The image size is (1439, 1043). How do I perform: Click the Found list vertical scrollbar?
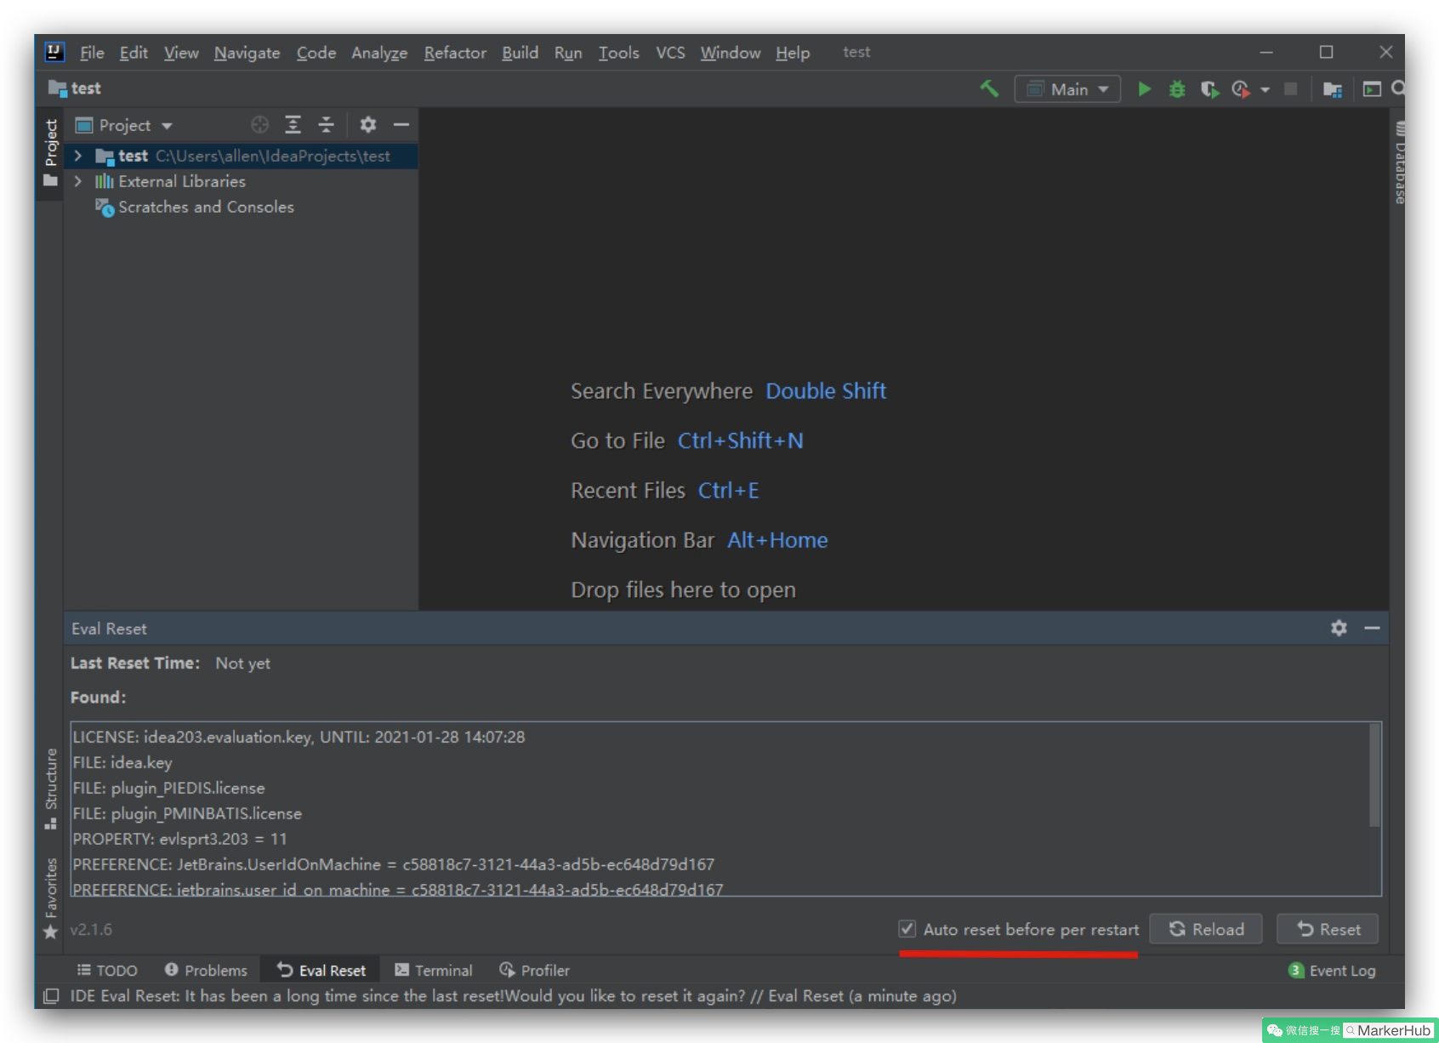(1374, 776)
